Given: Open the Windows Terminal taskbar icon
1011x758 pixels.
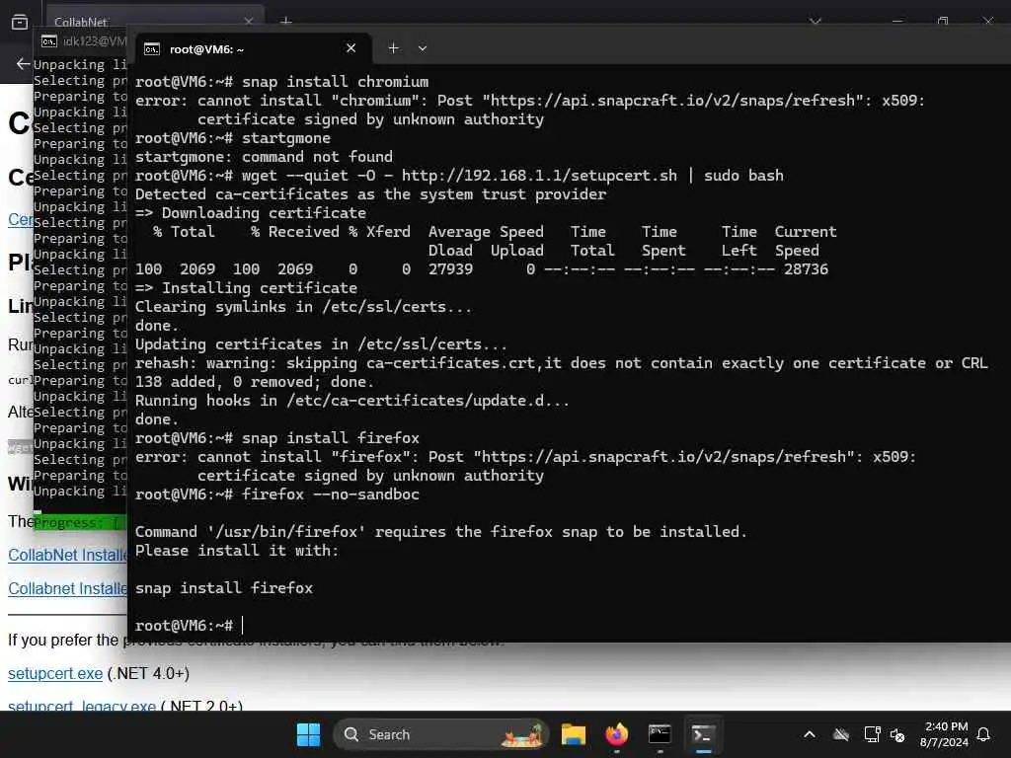Looking at the screenshot, I should (703, 734).
